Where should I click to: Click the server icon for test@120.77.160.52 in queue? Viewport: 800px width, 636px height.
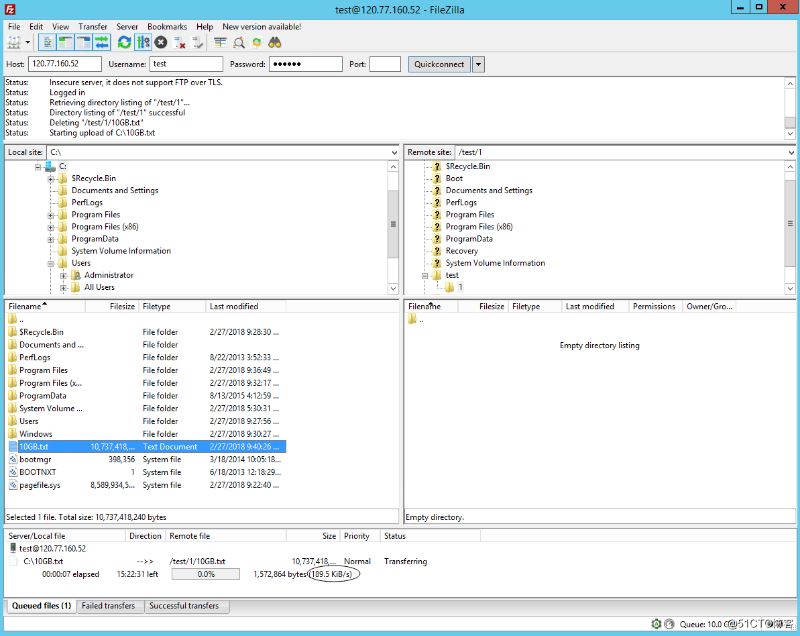[13, 548]
